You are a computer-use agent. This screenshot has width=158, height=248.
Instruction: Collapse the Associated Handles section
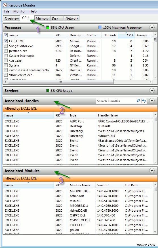pos(152,101)
